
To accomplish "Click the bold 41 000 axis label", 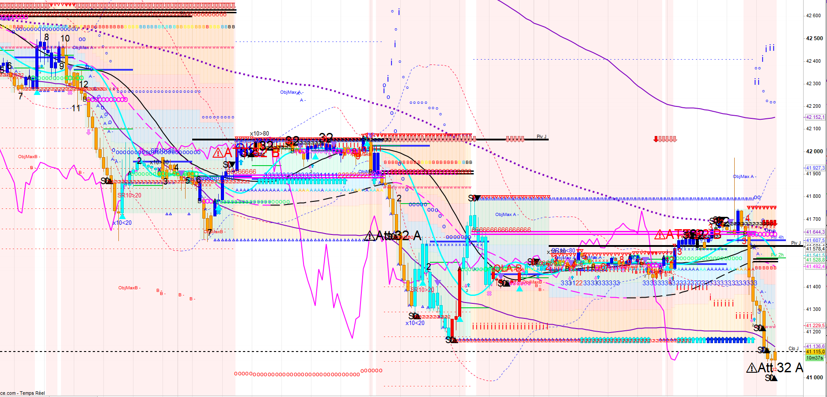I will [x=814, y=377].
